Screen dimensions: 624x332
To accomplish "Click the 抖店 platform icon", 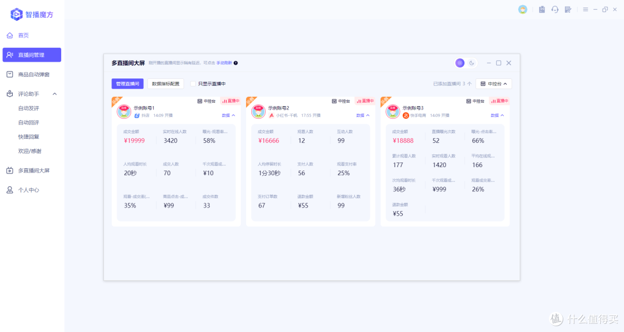I will click(137, 115).
